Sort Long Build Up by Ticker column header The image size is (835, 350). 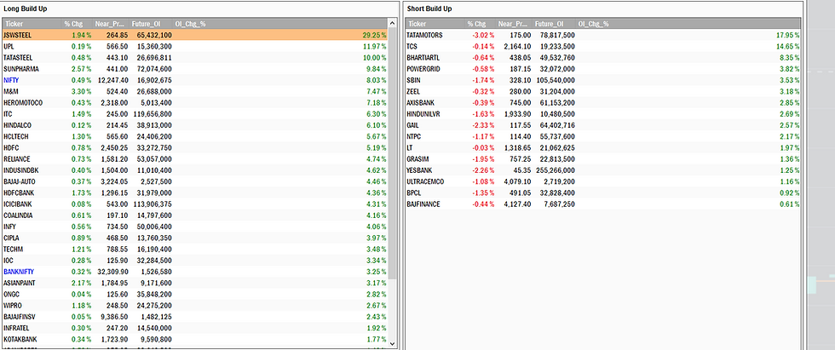pos(32,23)
